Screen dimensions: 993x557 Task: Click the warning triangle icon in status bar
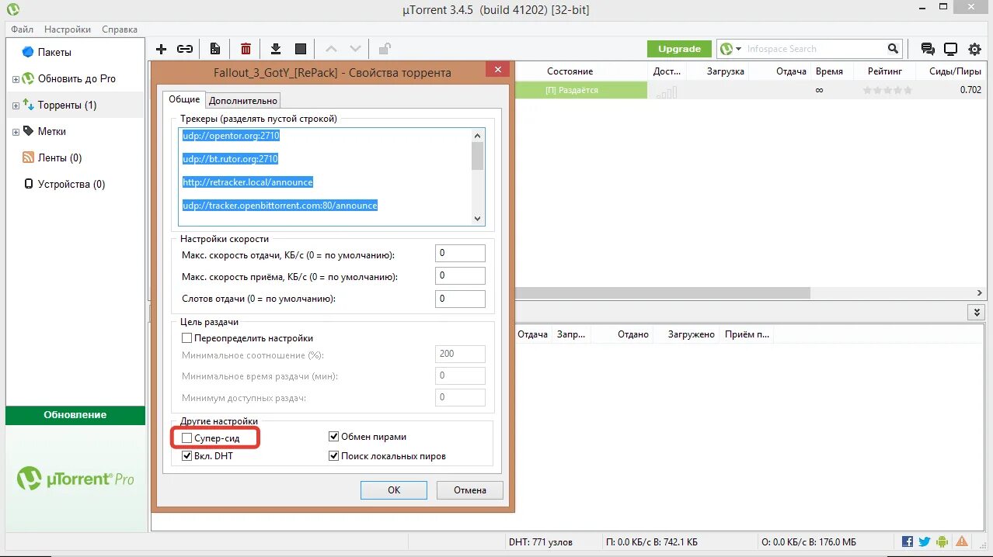[962, 541]
